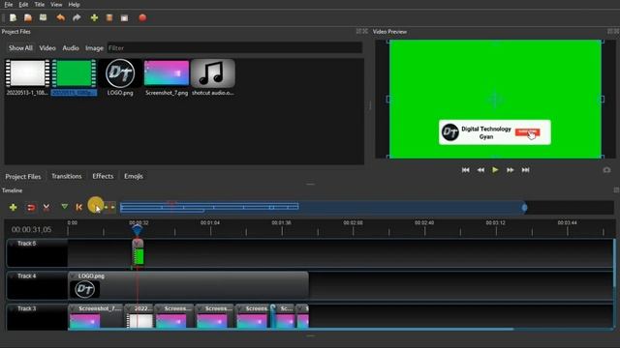This screenshot has width=620, height=348.
Task: Switch to the Effects tab
Action: point(103,176)
